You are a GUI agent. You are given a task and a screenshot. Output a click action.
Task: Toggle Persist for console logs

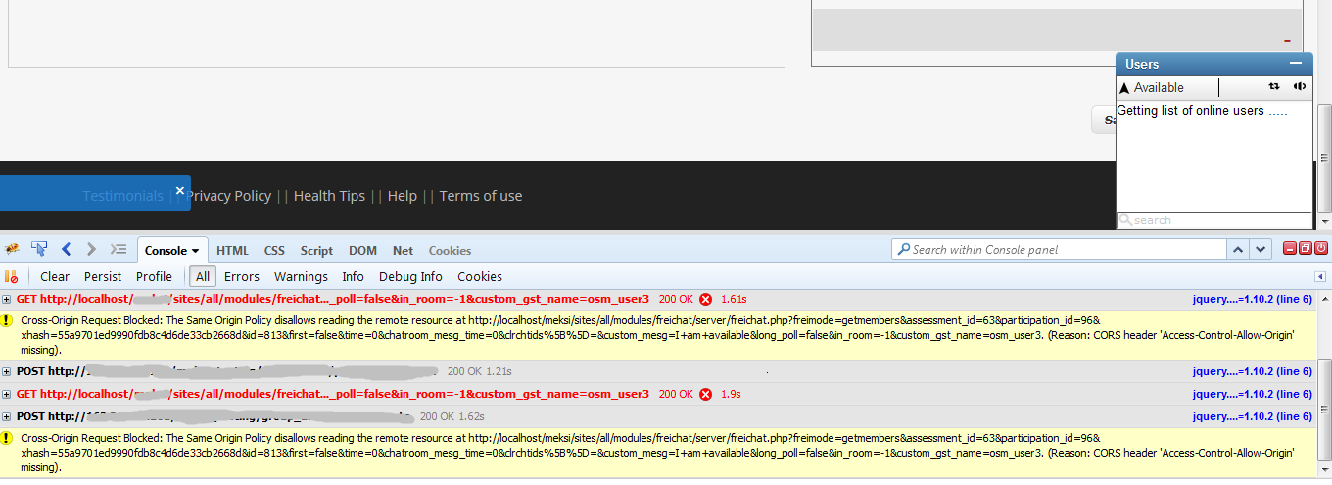tap(103, 277)
